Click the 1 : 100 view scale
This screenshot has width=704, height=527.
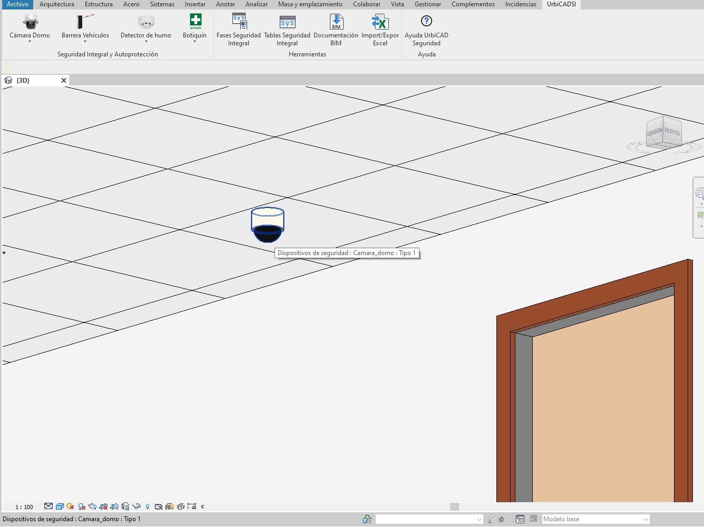[24, 507]
